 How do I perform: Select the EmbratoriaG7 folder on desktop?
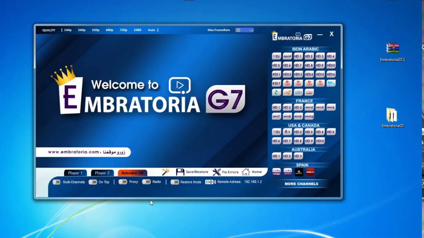[x=393, y=118]
